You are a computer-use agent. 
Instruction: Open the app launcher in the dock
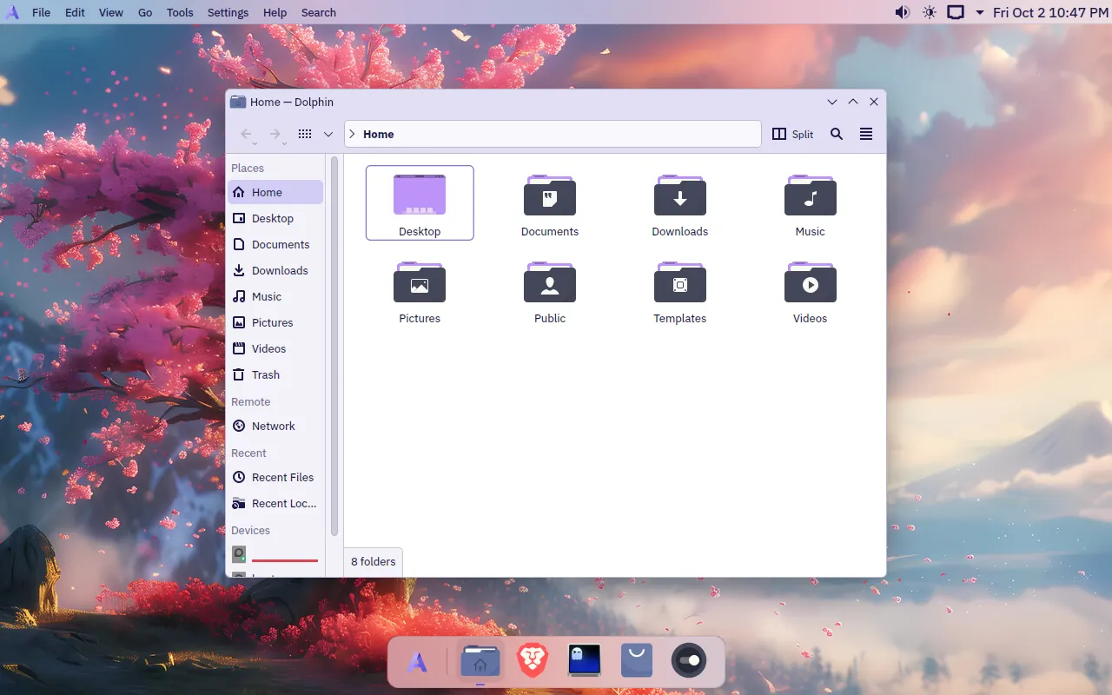[x=418, y=662]
